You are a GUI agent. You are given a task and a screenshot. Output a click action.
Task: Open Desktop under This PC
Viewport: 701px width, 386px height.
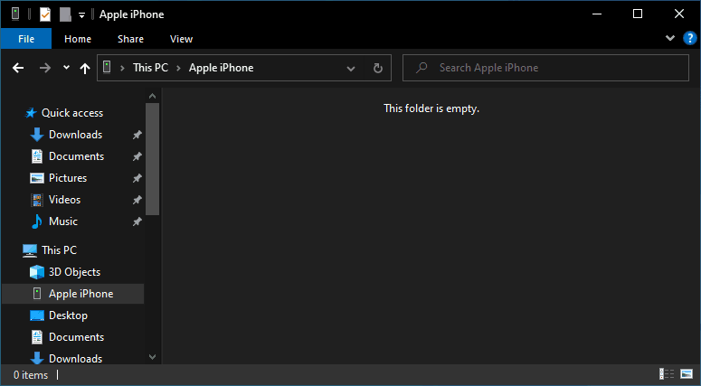pos(68,315)
